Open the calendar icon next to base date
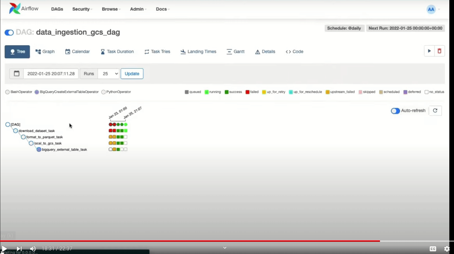This screenshot has width=454, height=254. [x=17, y=74]
